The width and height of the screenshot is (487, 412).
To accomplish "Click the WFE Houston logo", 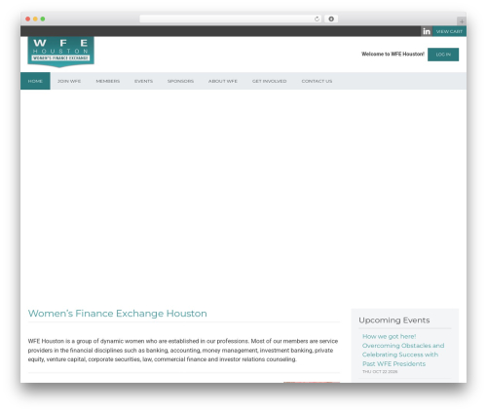I will coord(61,52).
